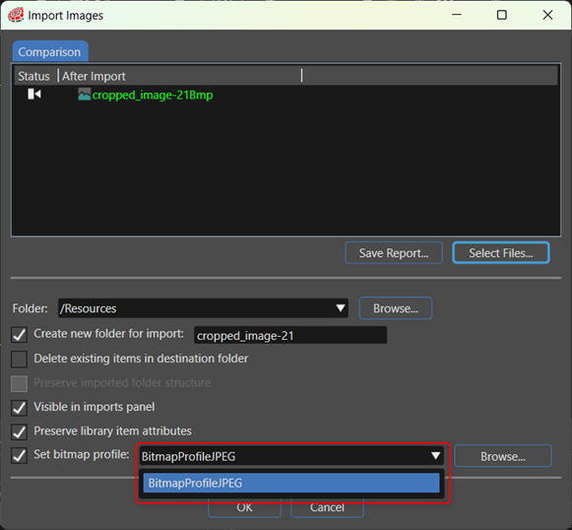Uncheck Visible in imports panel

pos(19,408)
